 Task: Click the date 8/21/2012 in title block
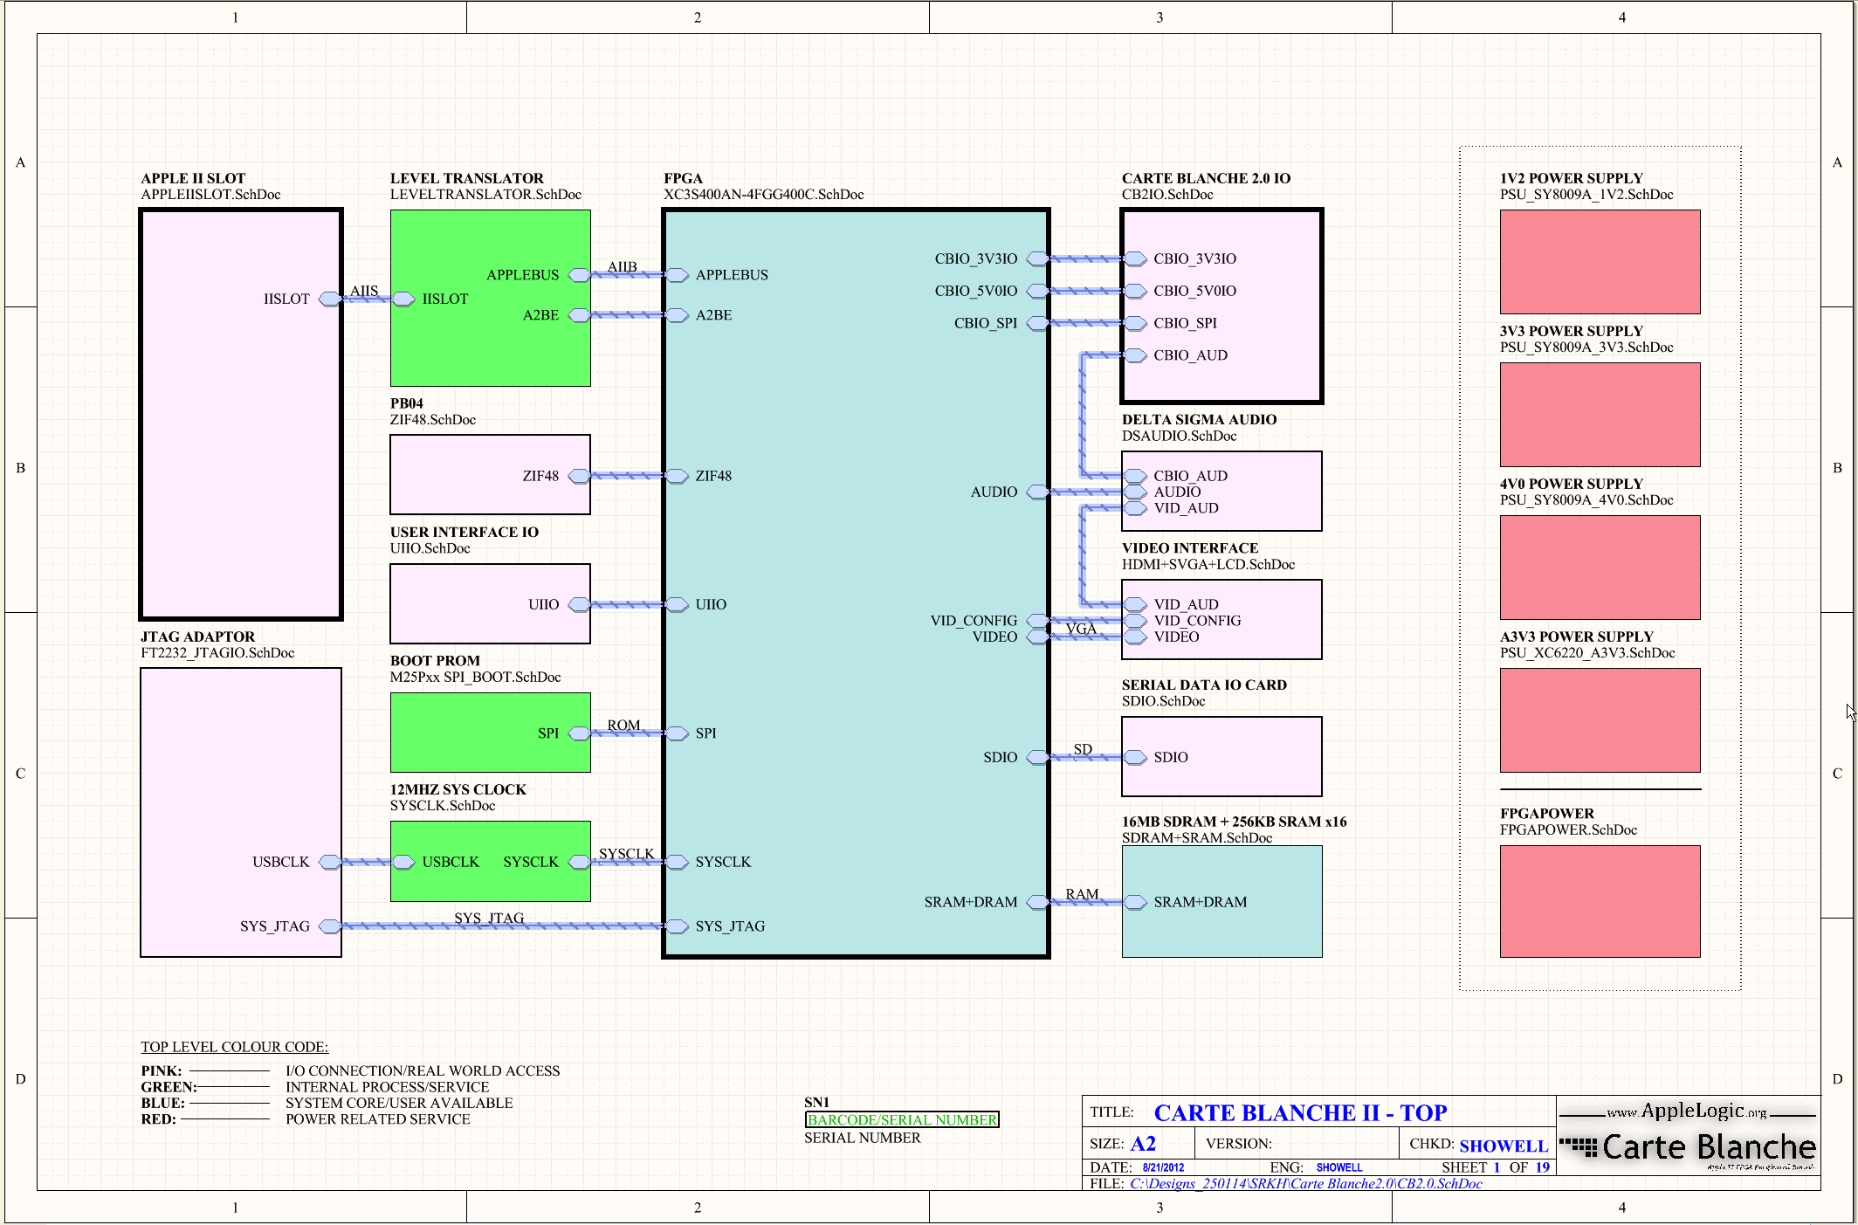pyautogui.click(x=1163, y=1168)
